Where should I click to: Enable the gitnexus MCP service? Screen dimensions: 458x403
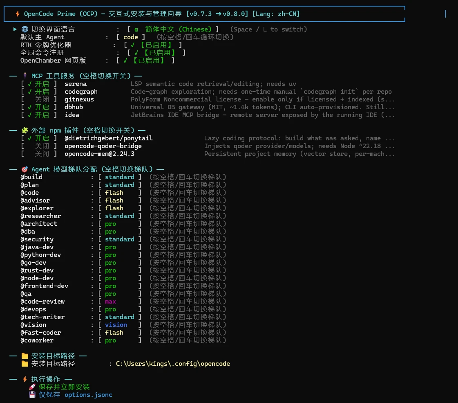39,99
